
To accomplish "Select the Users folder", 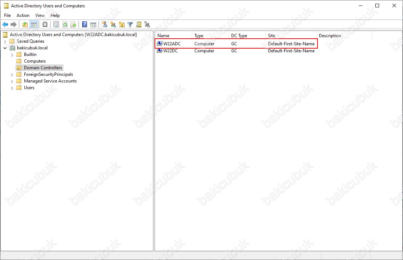I will coord(29,88).
